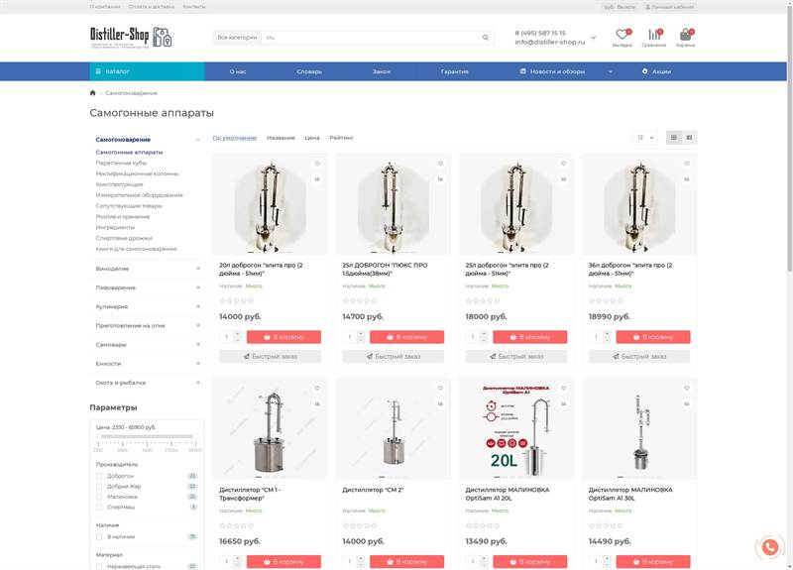Enable the Малиновка manufacturer checkbox
The height and width of the screenshot is (570, 793).
[x=99, y=497]
